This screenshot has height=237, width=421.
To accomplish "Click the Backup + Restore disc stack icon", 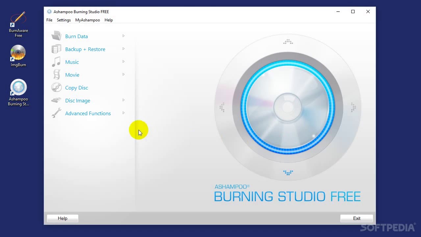I will click(x=56, y=49).
